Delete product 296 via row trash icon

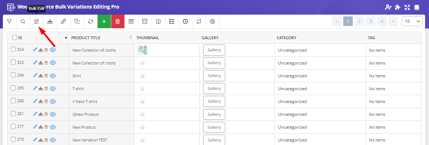click(46, 76)
